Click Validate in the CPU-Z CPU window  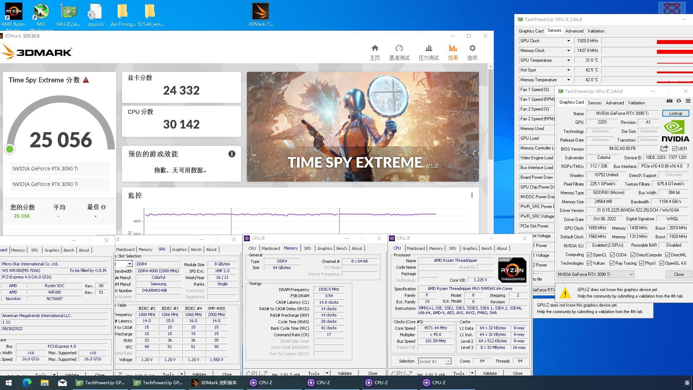point(490,373)
